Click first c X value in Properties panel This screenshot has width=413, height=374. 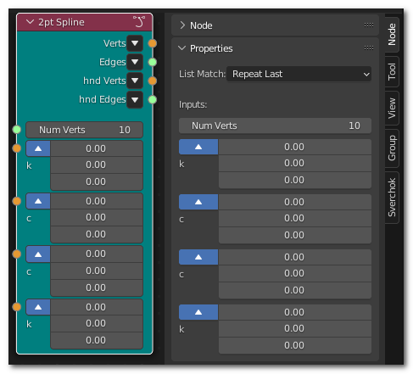(x=295, y=202)
